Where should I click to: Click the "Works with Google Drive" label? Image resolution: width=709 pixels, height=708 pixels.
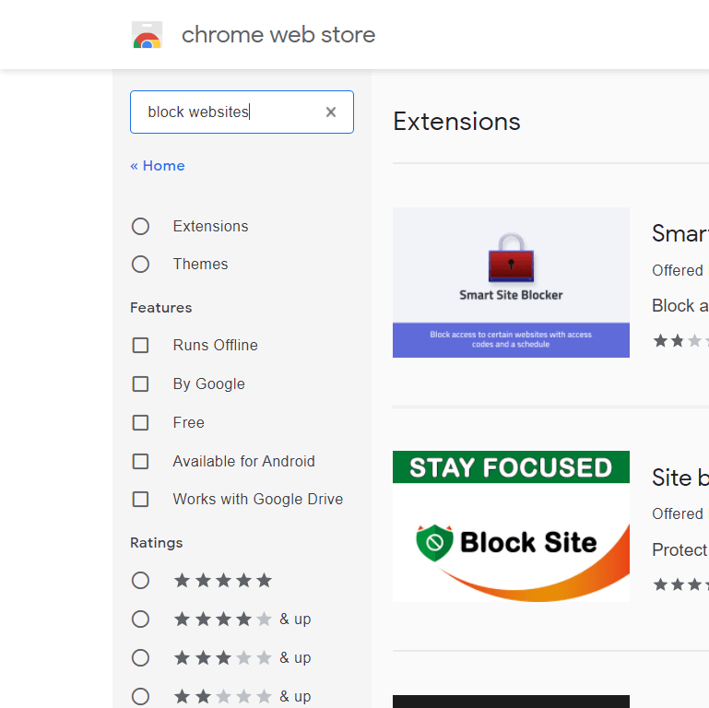click(x=258, y=499)
